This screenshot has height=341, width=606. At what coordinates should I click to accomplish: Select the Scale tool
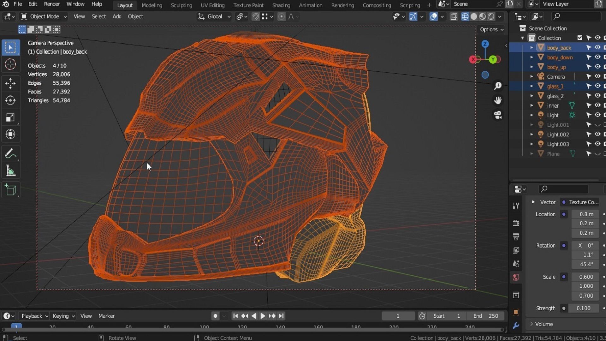(10, 117)
